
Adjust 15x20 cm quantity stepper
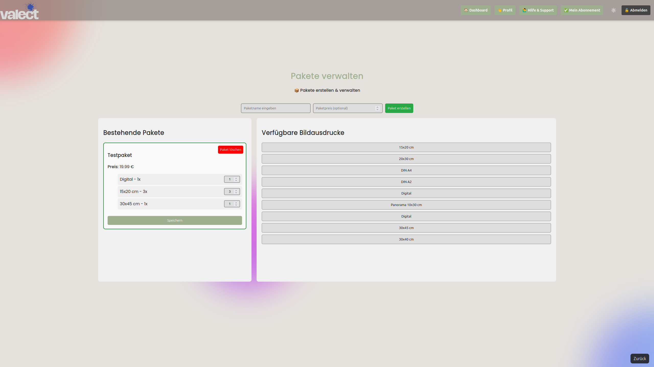coord(236,191)
